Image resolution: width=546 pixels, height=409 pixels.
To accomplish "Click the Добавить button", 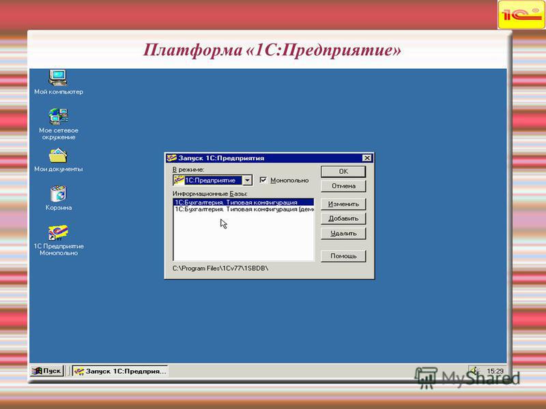I will 343,219.
